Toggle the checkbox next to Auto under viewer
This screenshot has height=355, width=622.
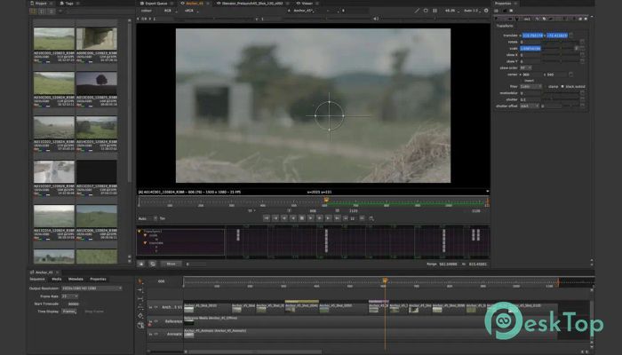[155, 218]
